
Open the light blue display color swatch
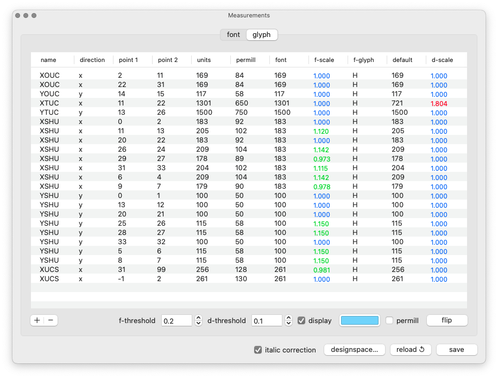pyautogui.click(x=359, y=320)
